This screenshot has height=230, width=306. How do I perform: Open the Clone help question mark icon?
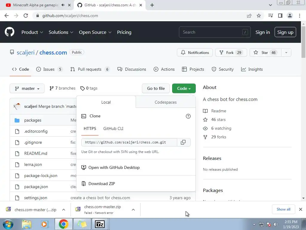(188, 116)
